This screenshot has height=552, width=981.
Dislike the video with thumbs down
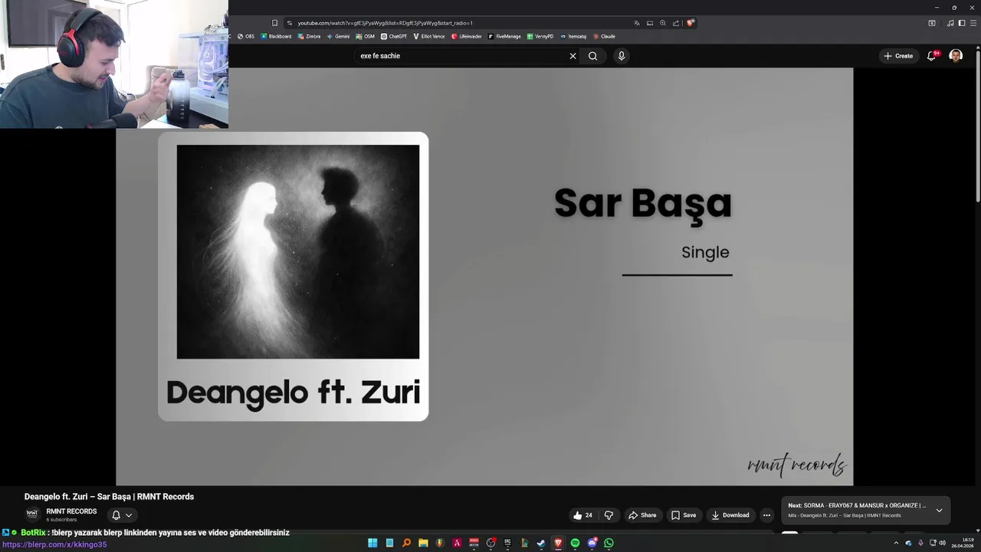pyautogui.click(x=609, y=515)
